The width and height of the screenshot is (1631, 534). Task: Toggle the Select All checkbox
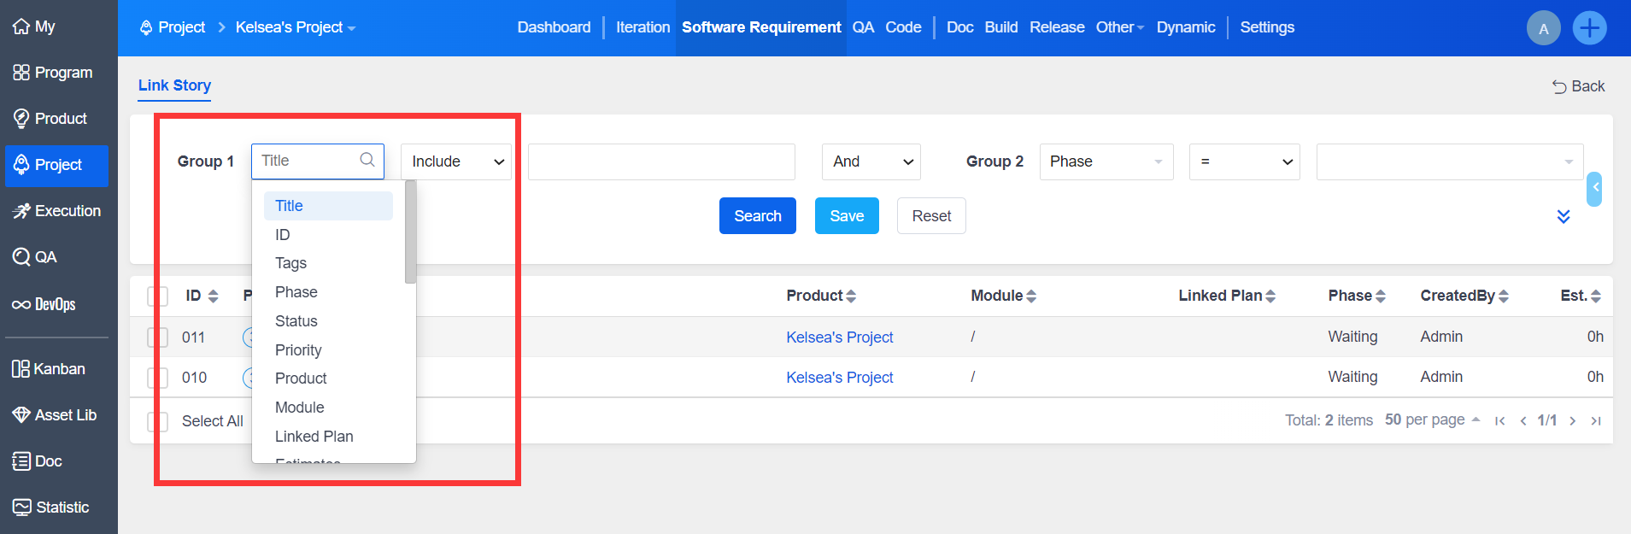[157, 421]
